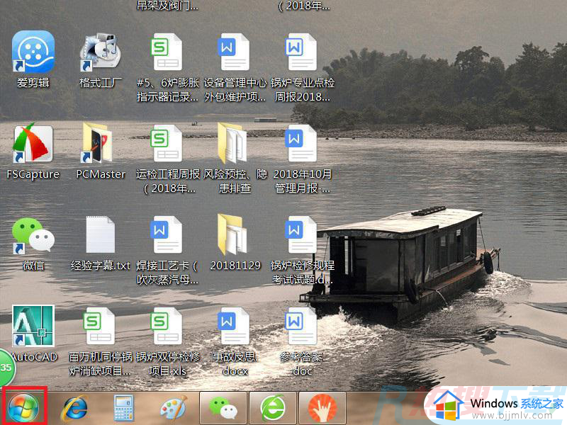The height and width of the screenshot is (425, 567).
Task: Open the 20181129 folder
Action: coord(233,234)
